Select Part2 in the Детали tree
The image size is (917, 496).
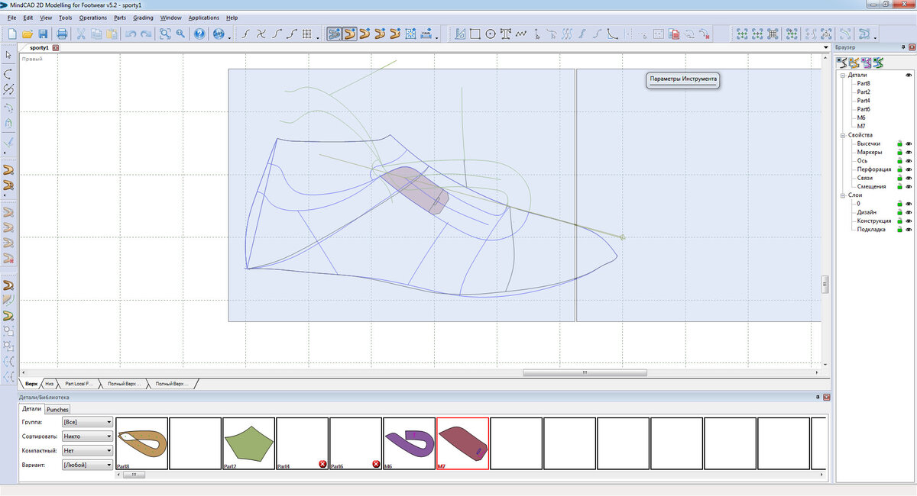[864, 92]
